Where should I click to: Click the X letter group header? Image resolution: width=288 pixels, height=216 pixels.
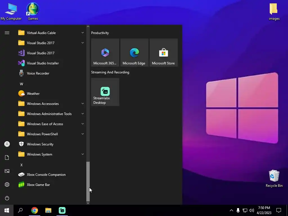21,165
